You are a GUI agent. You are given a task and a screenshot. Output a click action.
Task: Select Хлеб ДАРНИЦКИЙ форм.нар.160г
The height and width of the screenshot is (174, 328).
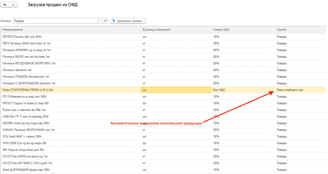[163, 170]
